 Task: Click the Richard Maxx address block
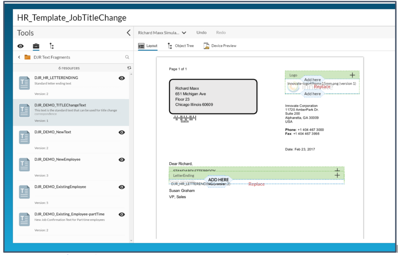(213, 96)
